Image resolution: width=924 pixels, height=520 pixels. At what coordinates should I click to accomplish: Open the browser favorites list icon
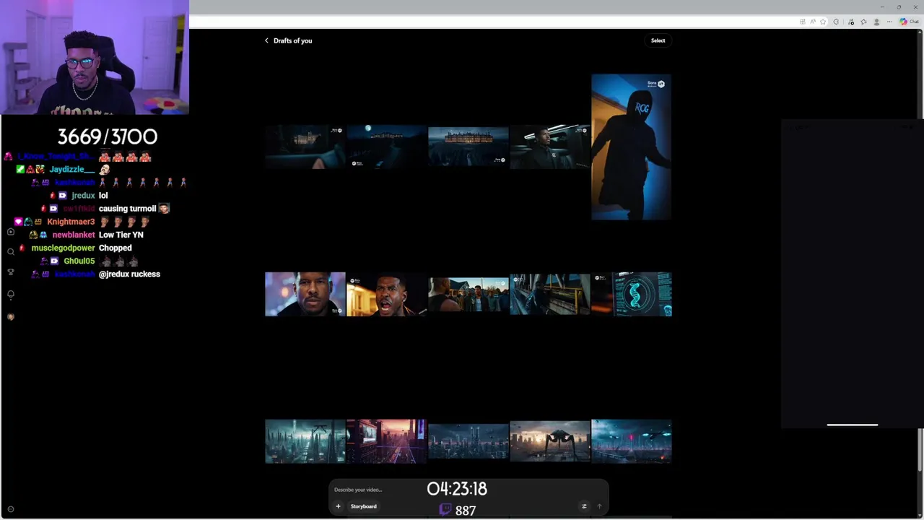pyautogui.click(x=863, y=22)
